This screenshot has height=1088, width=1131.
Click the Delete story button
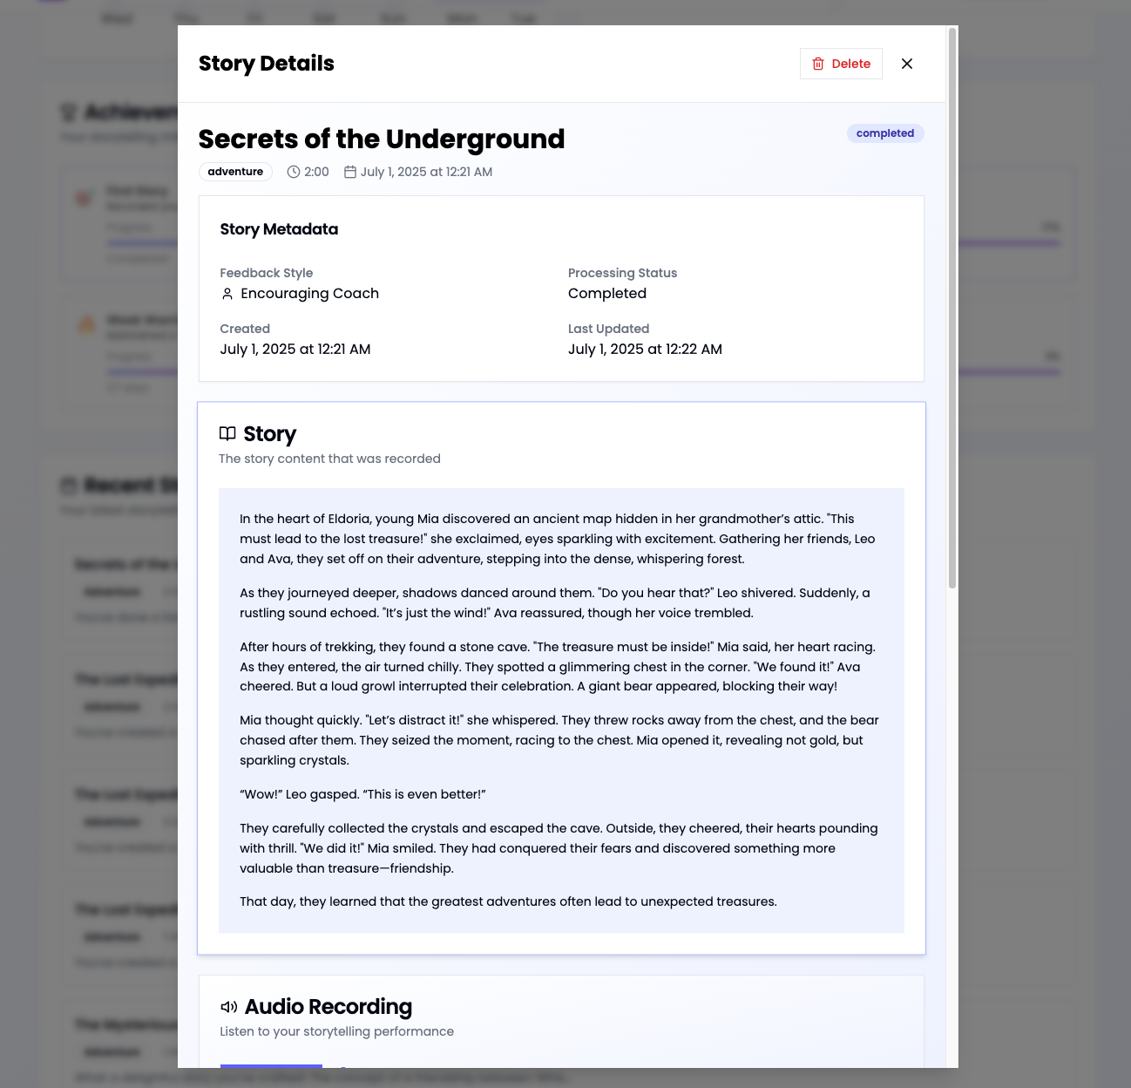click(841, 64)
